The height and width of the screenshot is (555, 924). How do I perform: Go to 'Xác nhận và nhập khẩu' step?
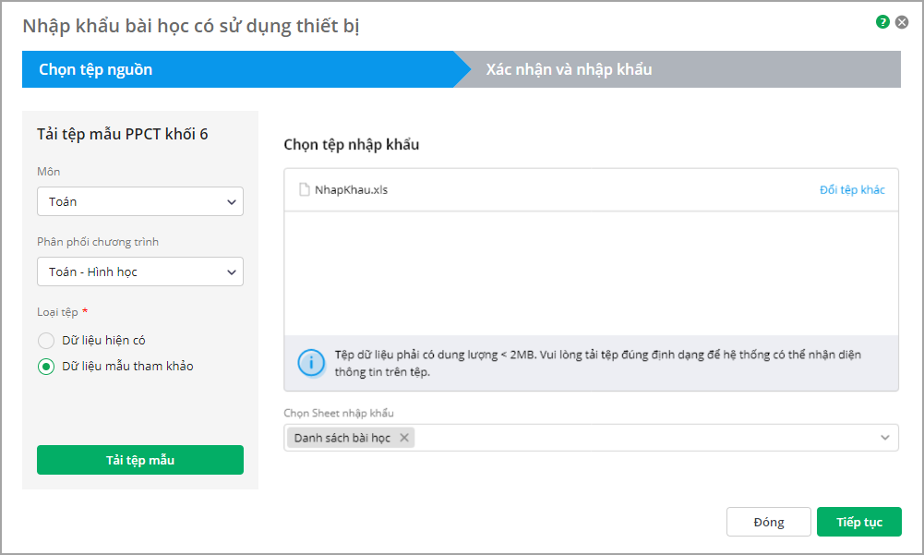point(569,69)
